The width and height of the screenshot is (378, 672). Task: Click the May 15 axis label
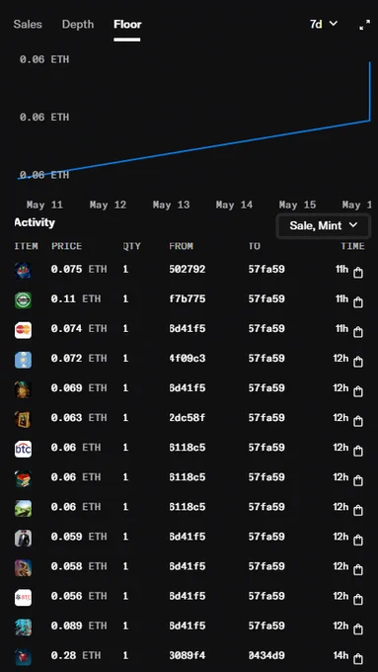pyautogui.click(x=297, y=205)
